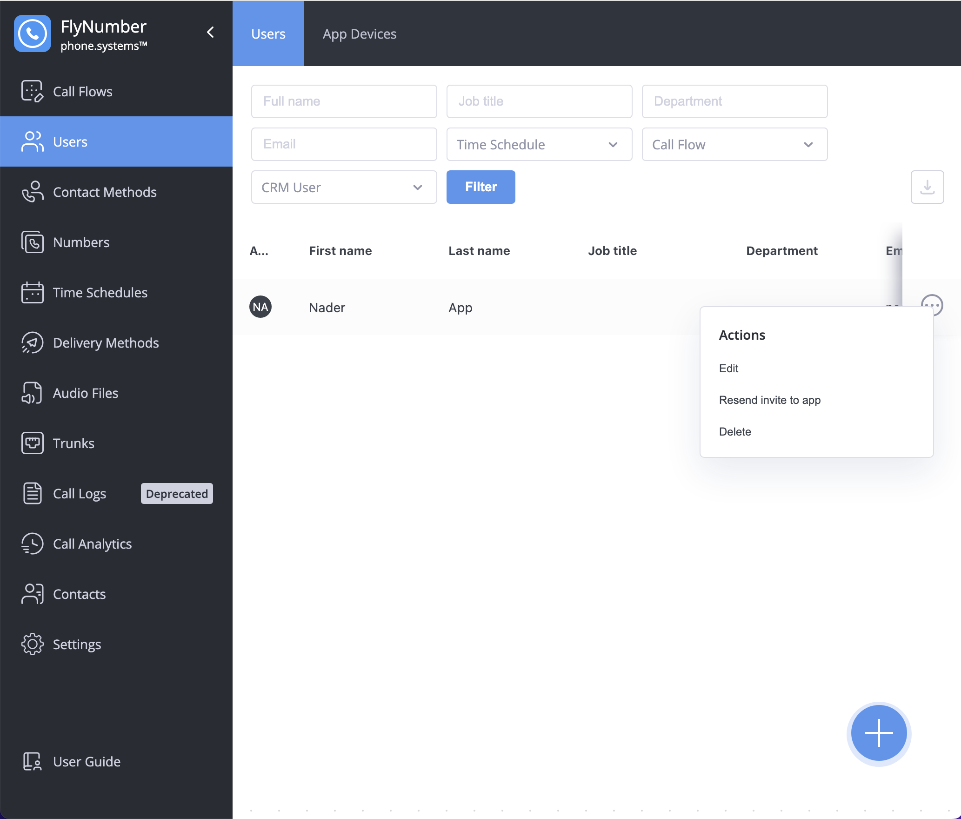Switch to the Users tab

[x=268, y=34]
